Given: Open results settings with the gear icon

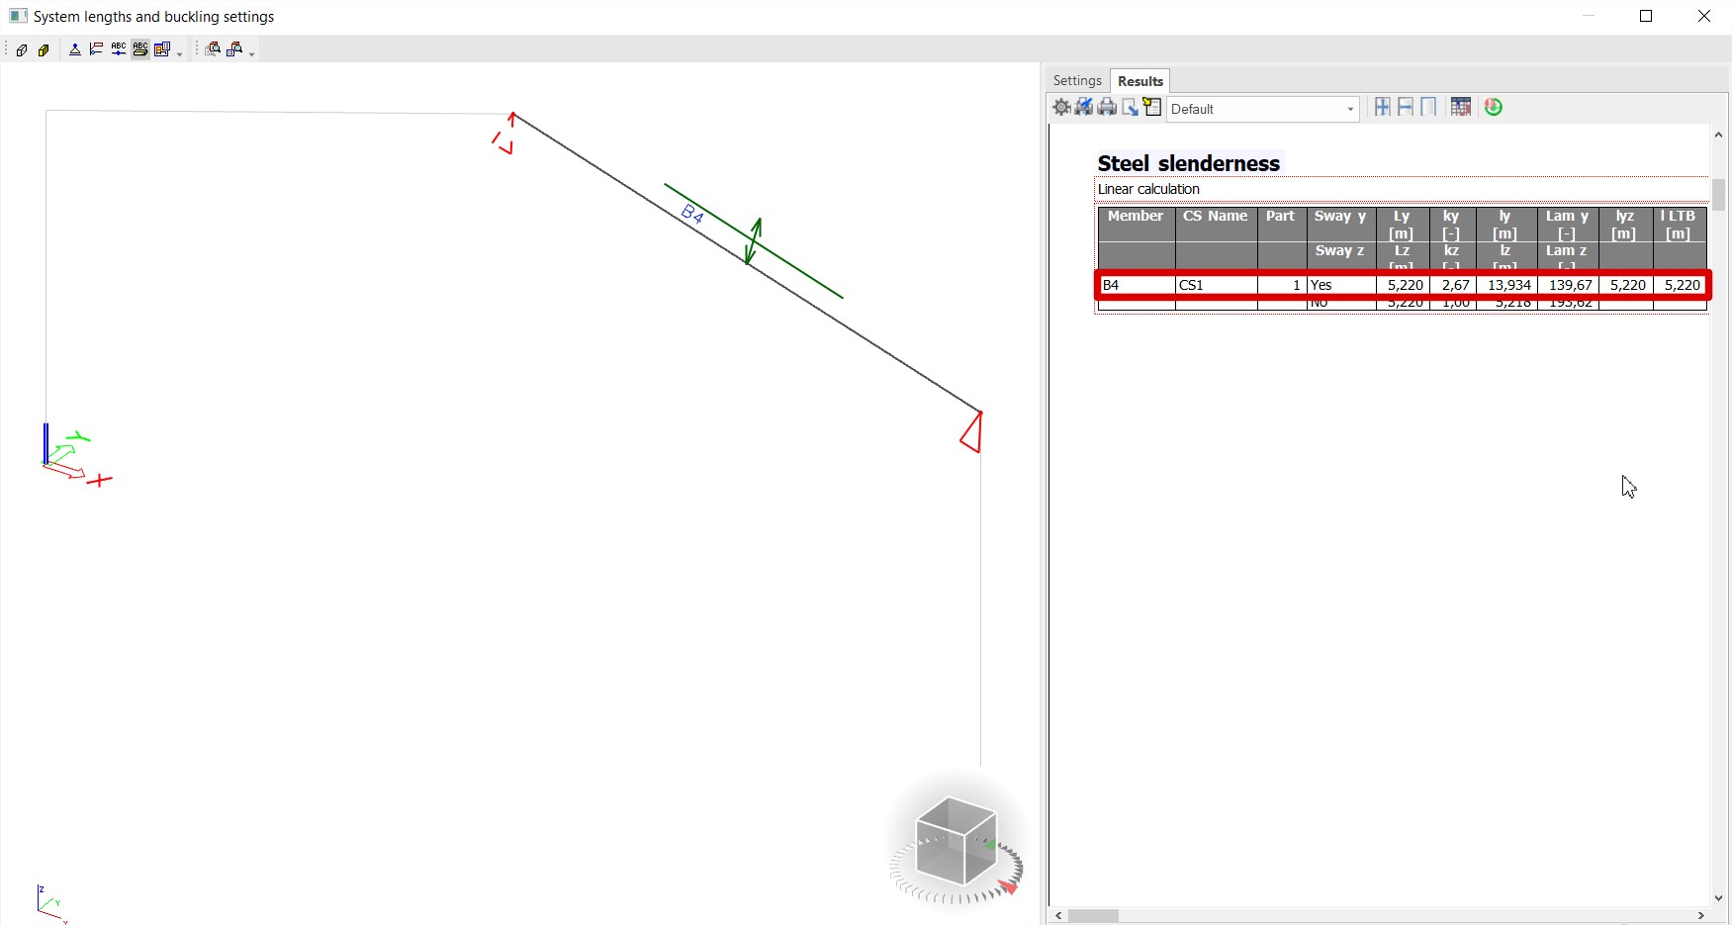Looking at the screenshot, I should click(1062, 107).
